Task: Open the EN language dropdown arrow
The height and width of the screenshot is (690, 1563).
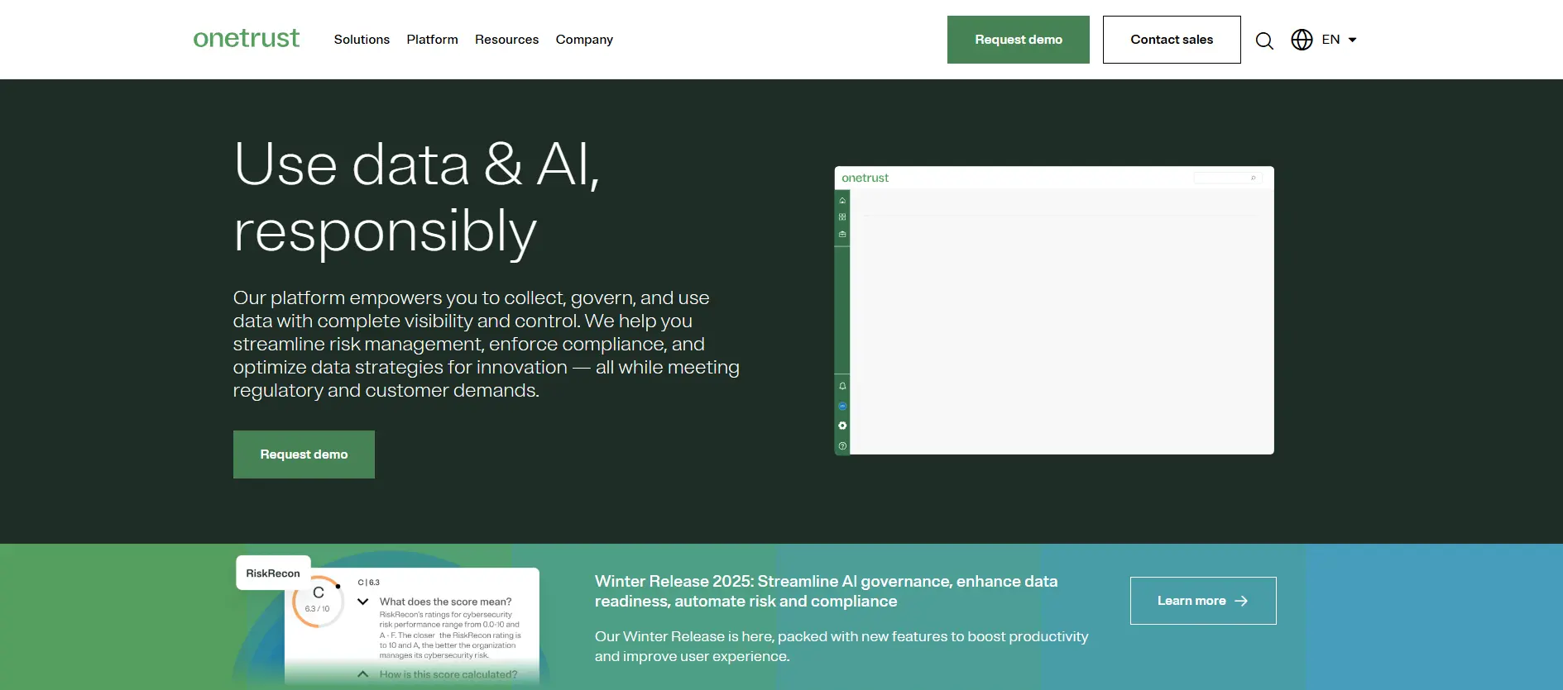Action: coord(1353,40)
